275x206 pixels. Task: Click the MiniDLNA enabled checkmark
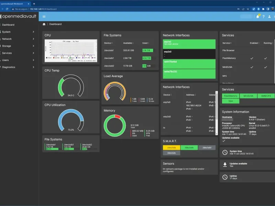coord(252,67)
